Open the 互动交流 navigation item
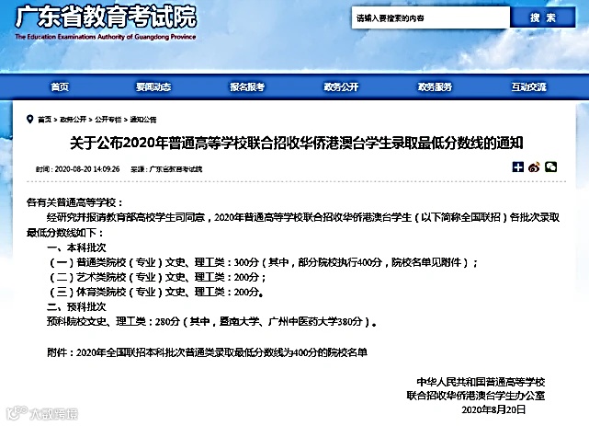Viewport: 589px width, 426px height. 528,86
